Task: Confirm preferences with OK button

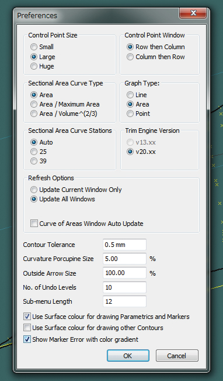Action: click(128, 356)
